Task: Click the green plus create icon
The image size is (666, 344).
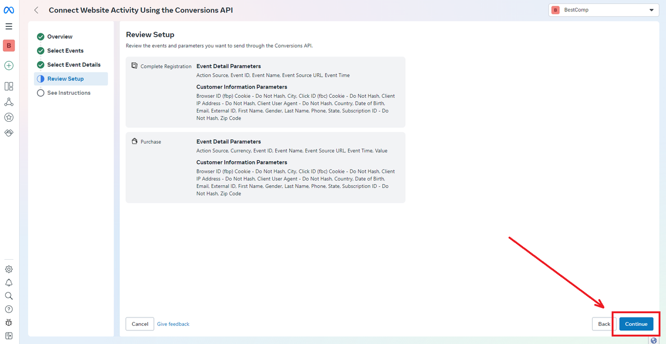Action: pos(9,66)
